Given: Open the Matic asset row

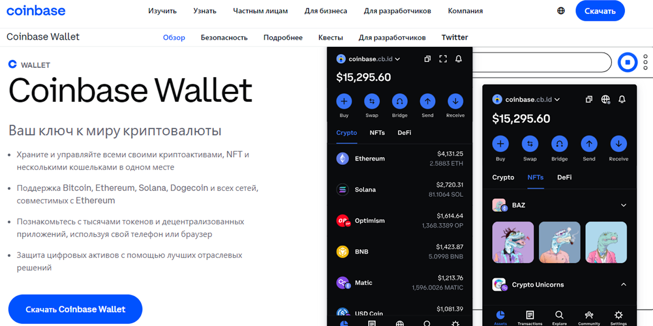Looking at the screenshot, I should 400,283.
